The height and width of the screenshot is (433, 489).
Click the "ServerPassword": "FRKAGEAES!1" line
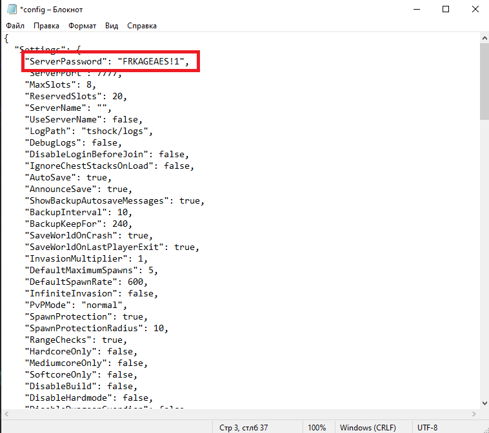click(x=107, y=62)
